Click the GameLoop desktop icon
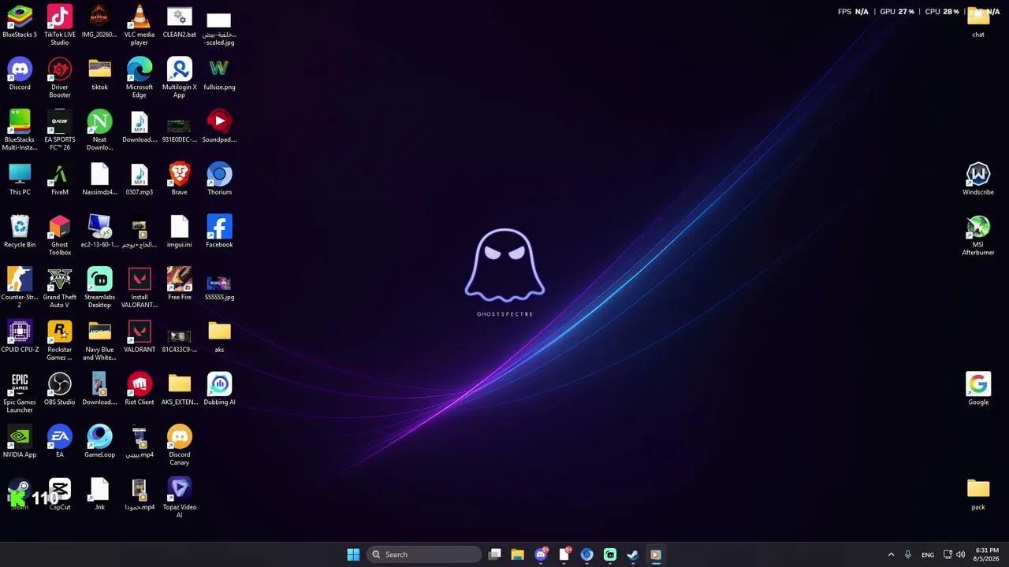 pos(99,442)
